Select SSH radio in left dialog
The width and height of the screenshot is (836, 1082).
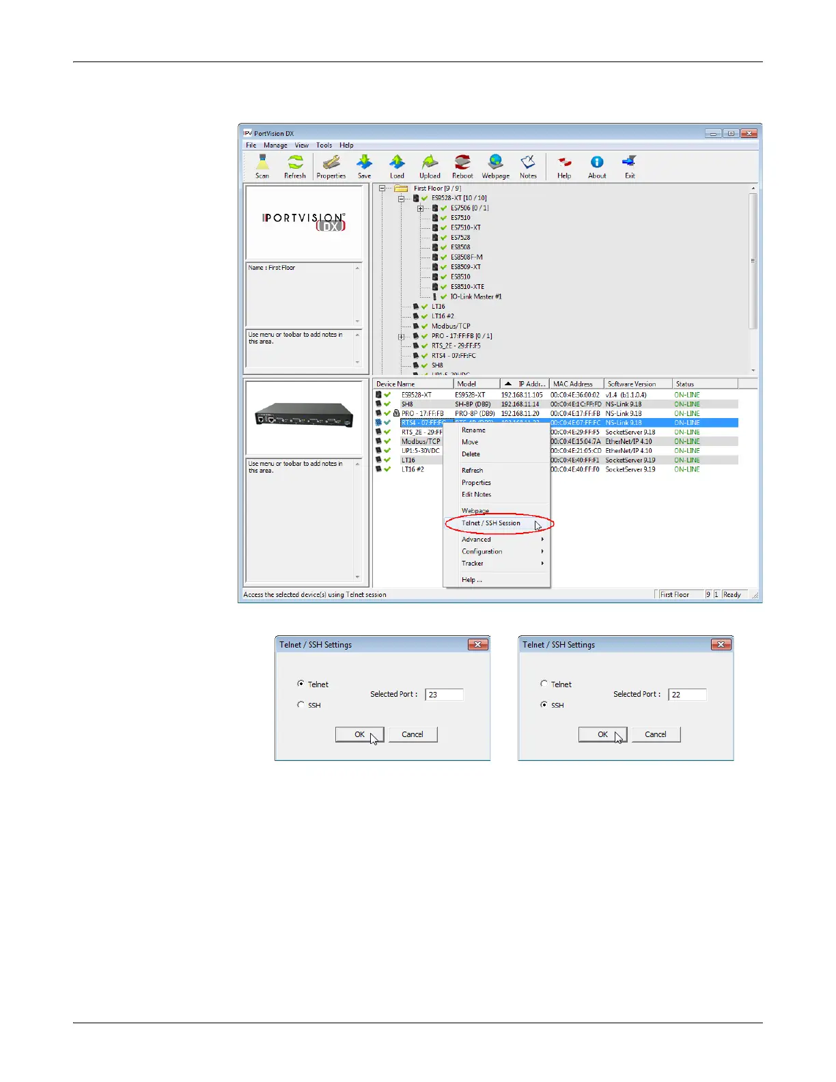(x=301, y=704)
